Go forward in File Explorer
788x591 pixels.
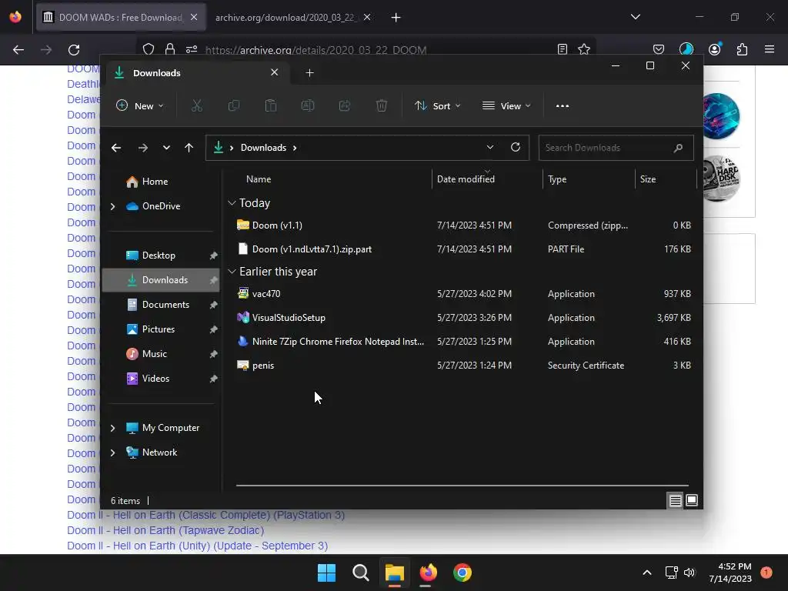pos(142,148)
